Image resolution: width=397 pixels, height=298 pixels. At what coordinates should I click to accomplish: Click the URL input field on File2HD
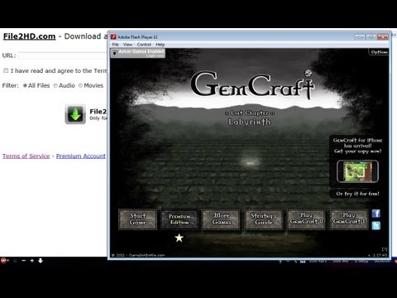63,55
